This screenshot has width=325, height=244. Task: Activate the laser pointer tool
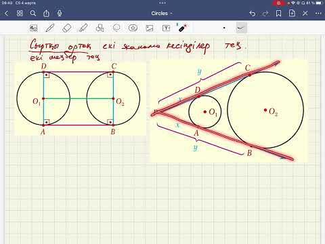click(x=182, y=28)
